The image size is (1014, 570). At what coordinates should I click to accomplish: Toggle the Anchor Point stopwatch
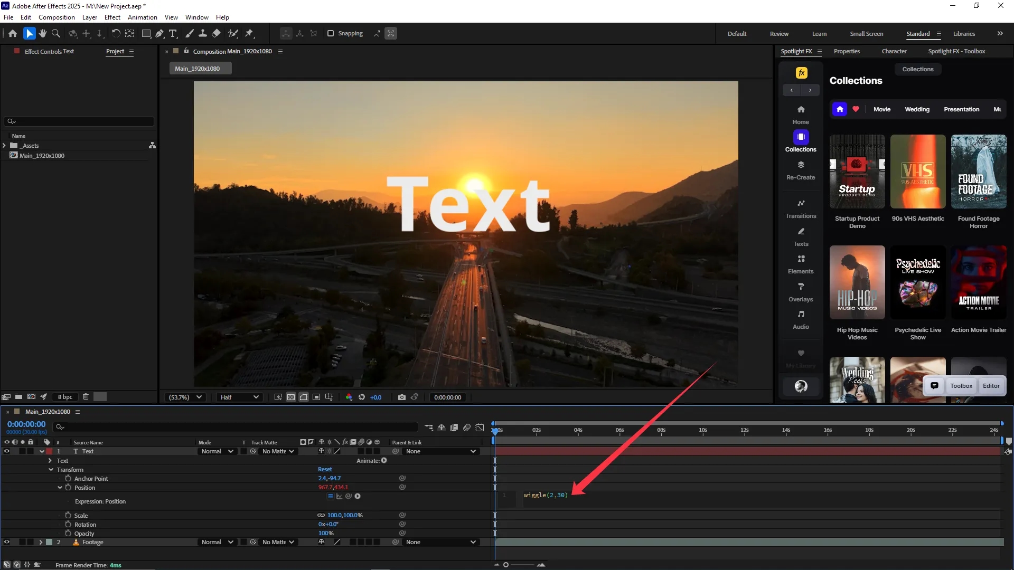68,478
